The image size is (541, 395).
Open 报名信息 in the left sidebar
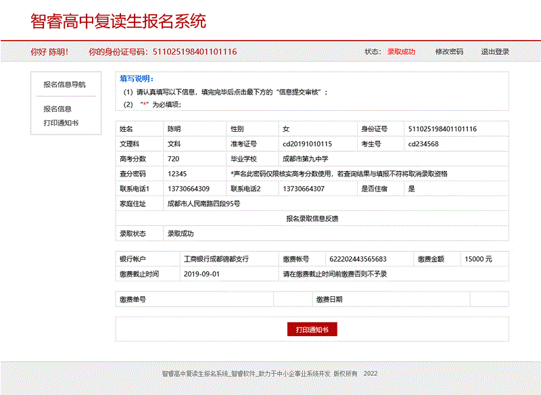[57, 108]
